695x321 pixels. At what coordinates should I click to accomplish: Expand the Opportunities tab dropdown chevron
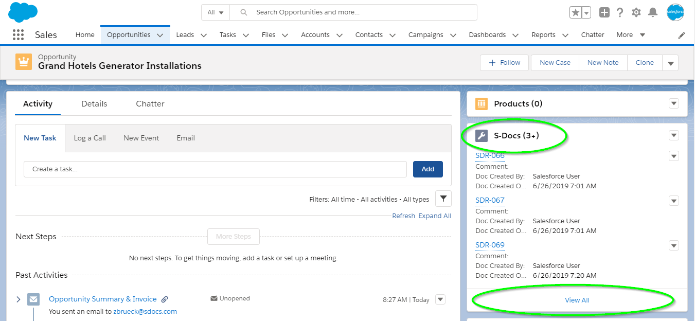point(160,35)
